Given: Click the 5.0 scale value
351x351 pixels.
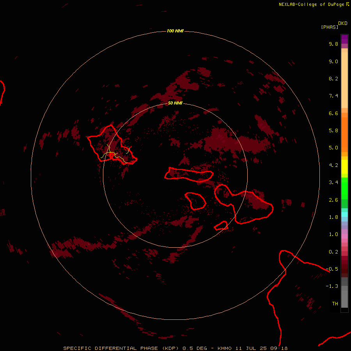Looking at the screenshot, I should pyautogui.click(x=333, y=148).
